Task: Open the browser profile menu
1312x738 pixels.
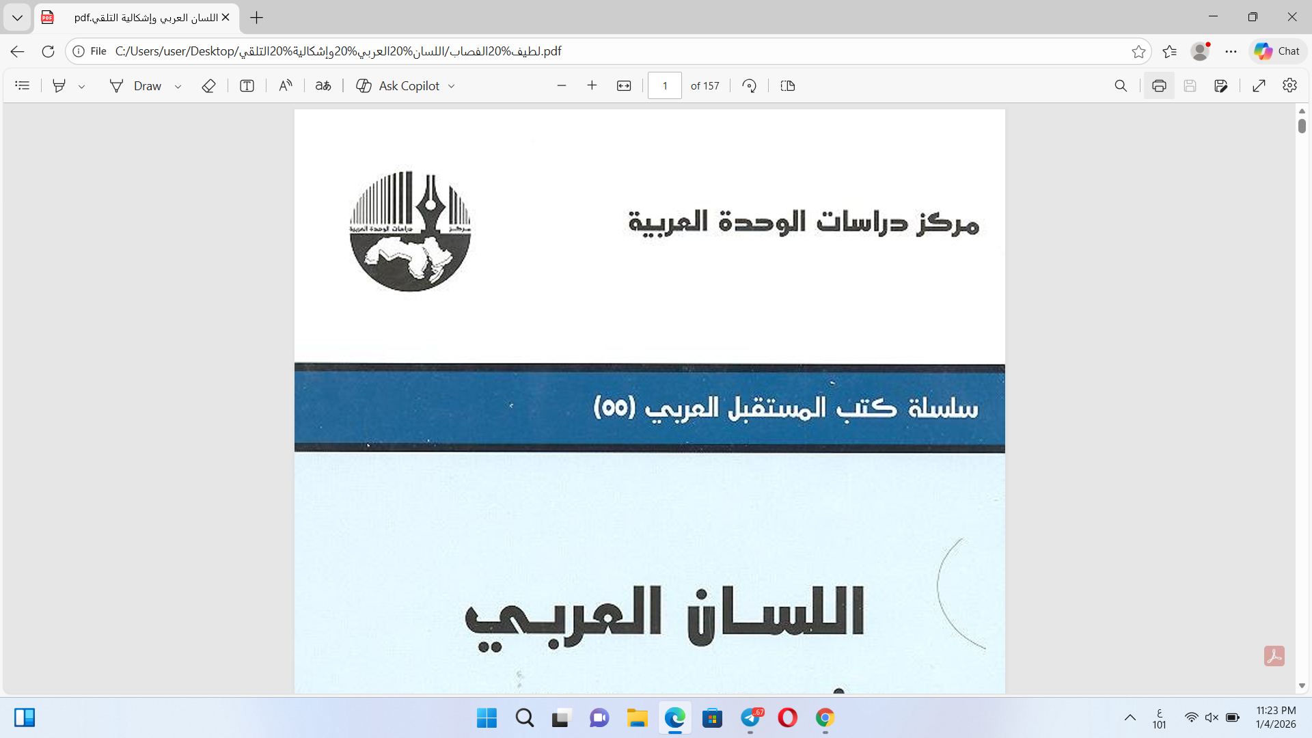Action: (x=1201, y=51)
